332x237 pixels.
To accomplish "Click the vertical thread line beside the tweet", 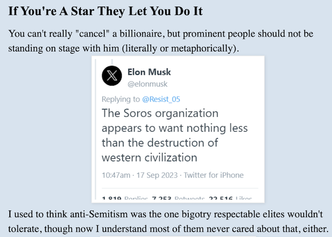I will point(96,129).
